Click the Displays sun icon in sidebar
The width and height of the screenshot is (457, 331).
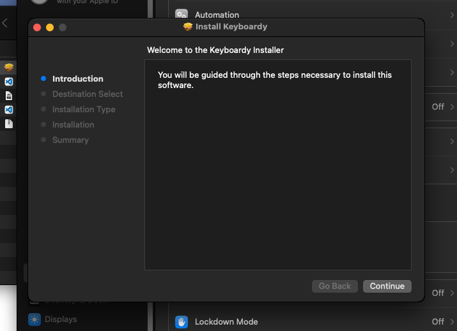coord(35,320)
